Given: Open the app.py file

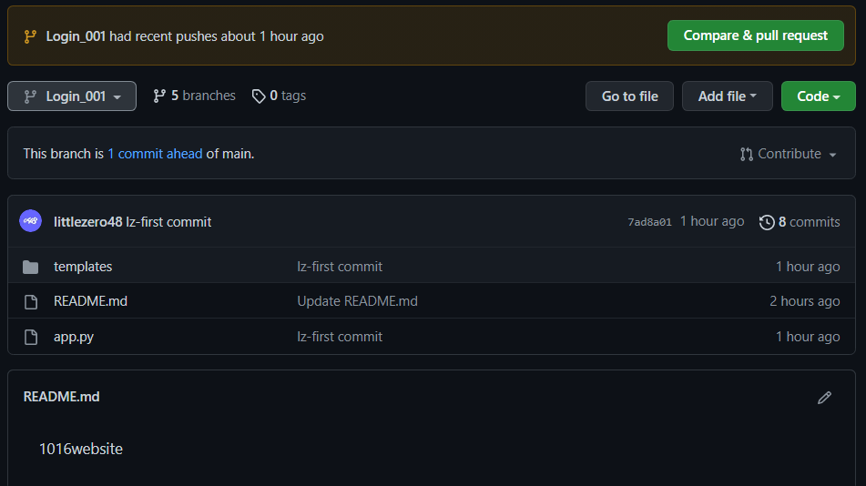Looking at the screenshot, I should 74,337.
